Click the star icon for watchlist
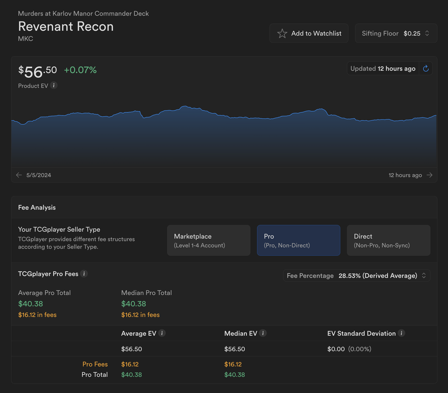The width and height of the screenshot is (448, 393). tap(282, 33)
